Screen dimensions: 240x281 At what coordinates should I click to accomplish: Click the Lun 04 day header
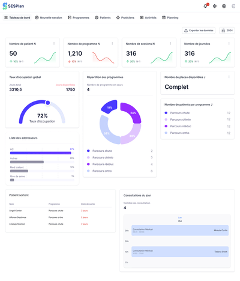180,219
